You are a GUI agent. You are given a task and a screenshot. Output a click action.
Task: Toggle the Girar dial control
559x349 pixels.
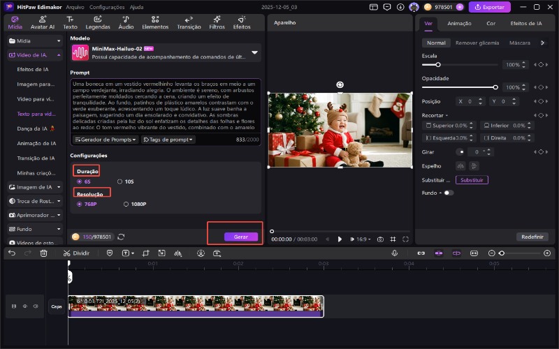(x=460, y=152)
